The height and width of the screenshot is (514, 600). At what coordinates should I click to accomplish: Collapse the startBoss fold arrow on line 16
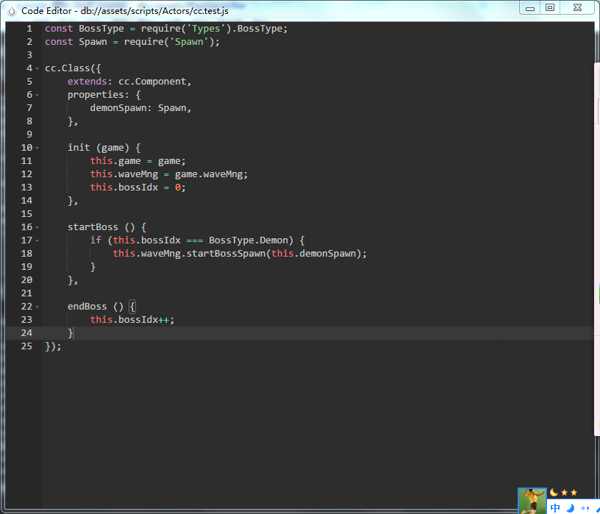[x=37, y=227]
